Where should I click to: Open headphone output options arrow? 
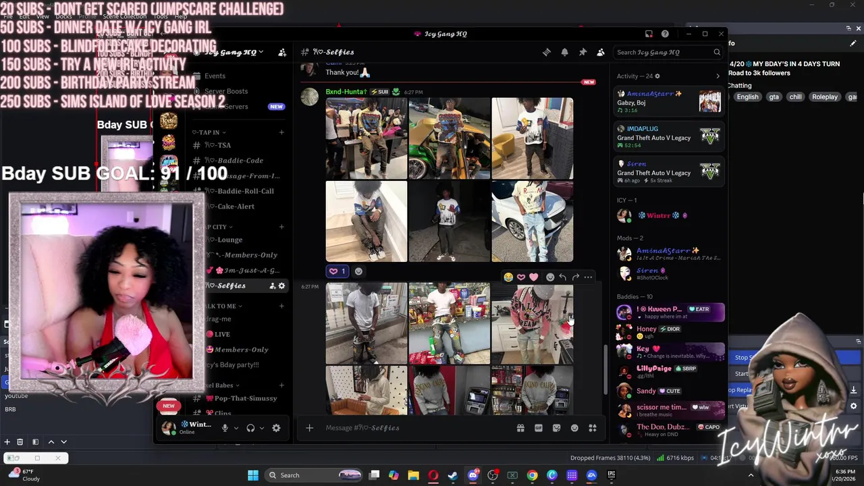pyautogui.click(x=262, y=428)
